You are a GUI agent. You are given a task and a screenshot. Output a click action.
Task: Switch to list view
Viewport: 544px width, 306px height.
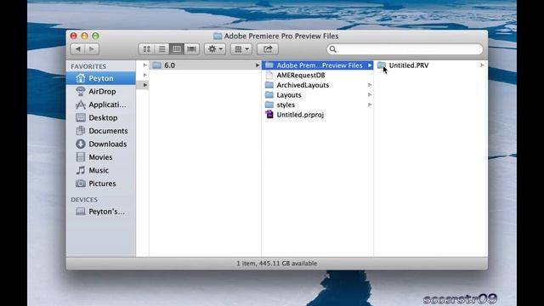coord(161,49)
